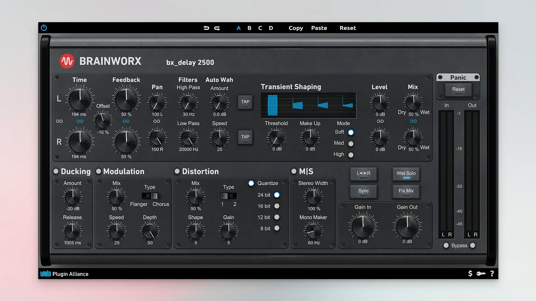Open the question mark help icon
Screen dimensions: 536x301
(x=492, y=273)
